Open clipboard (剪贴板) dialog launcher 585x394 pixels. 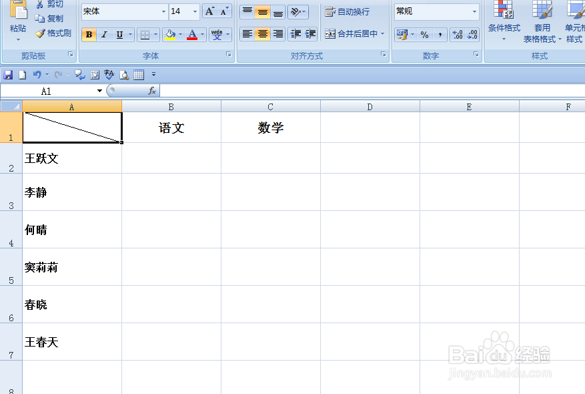point(71,55)
